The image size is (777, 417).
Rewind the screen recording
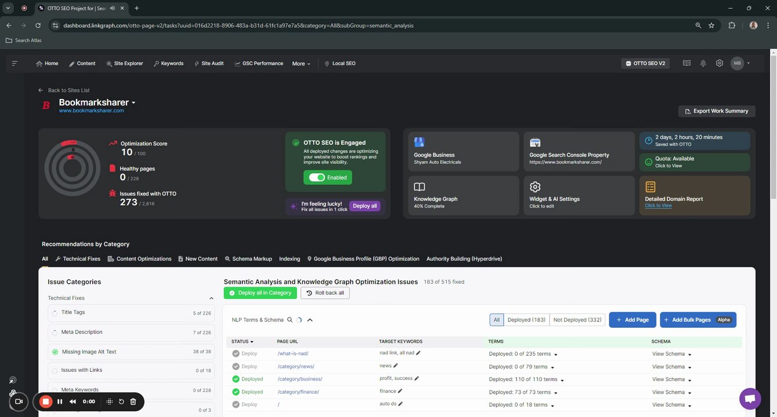(x=73, y=401)
